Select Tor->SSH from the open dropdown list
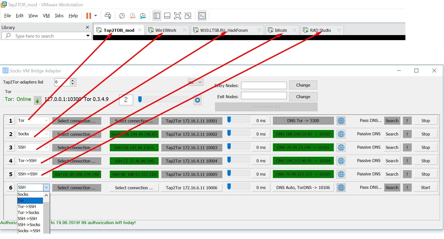Viewport: 444px width, 239px height. coord(27,206)
